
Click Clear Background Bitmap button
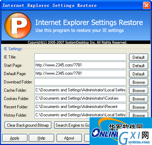[x=28, y=125]
